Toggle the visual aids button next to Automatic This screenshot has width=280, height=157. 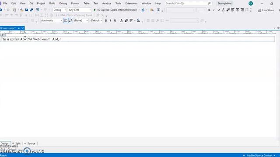click(x=66, y=20)
